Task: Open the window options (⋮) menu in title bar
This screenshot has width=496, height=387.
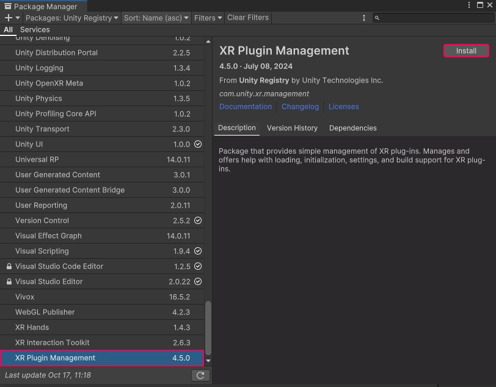Action: [469, 5]
